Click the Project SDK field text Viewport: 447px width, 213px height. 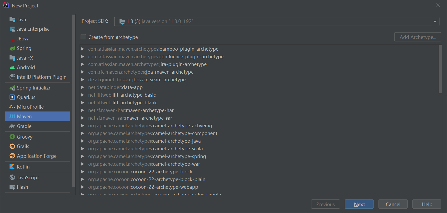[x=160, y=21]
